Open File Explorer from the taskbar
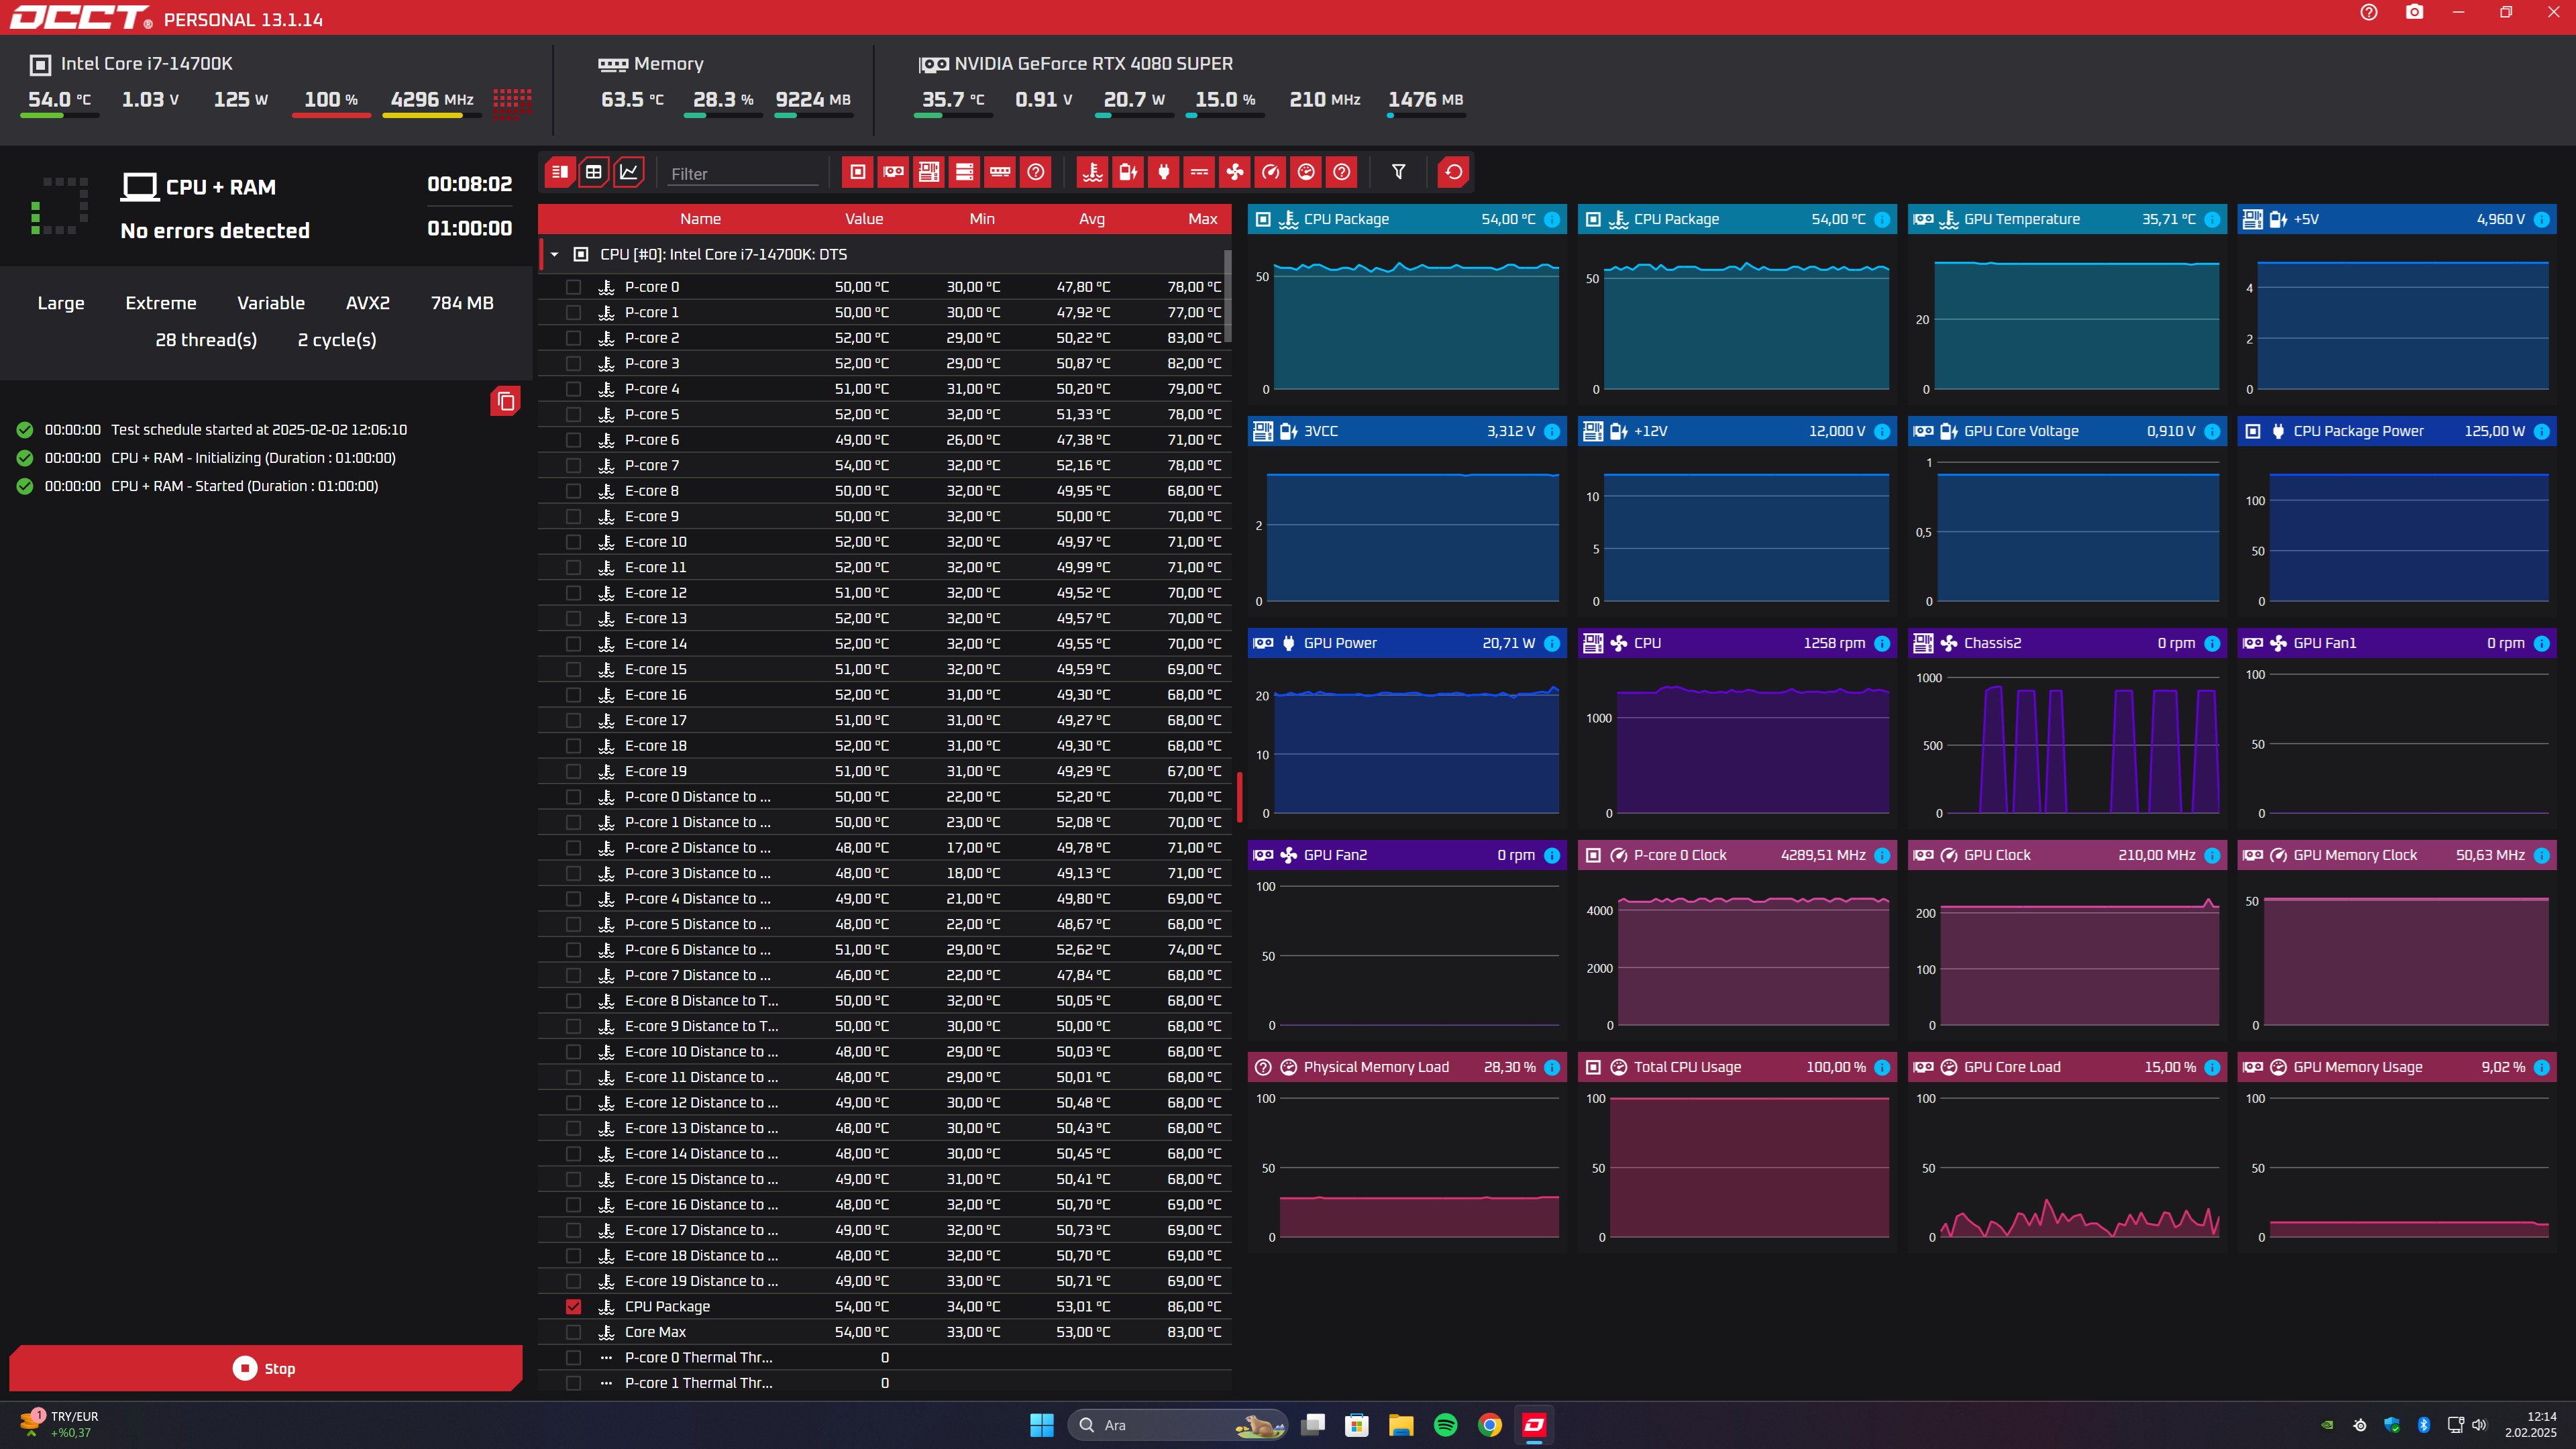2576x1449 pixels. click(x=1401, y=1425)
